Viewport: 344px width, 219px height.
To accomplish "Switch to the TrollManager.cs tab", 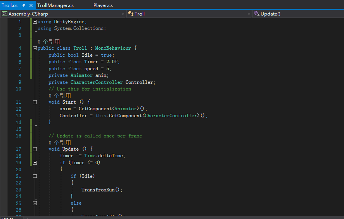I will click(x=55, y=5).
